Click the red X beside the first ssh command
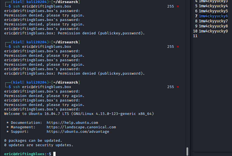The height and width of the screenshot is (156, 232). point(178,6)
